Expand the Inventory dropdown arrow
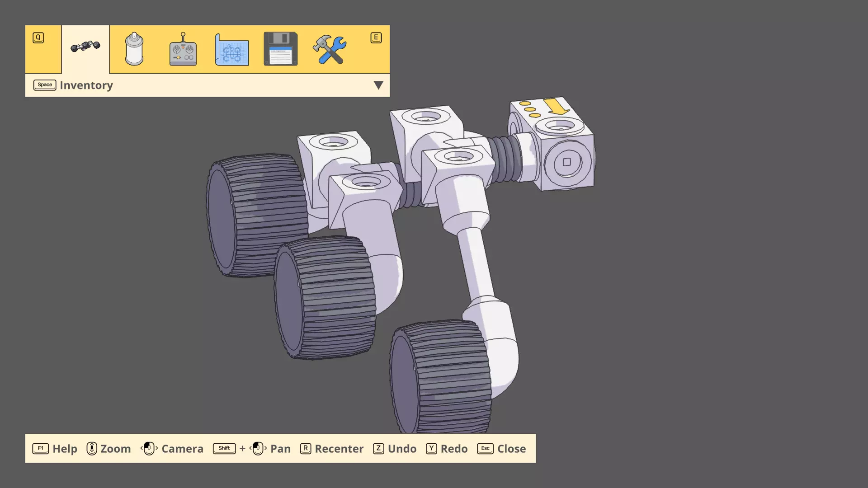 [378, 85]
